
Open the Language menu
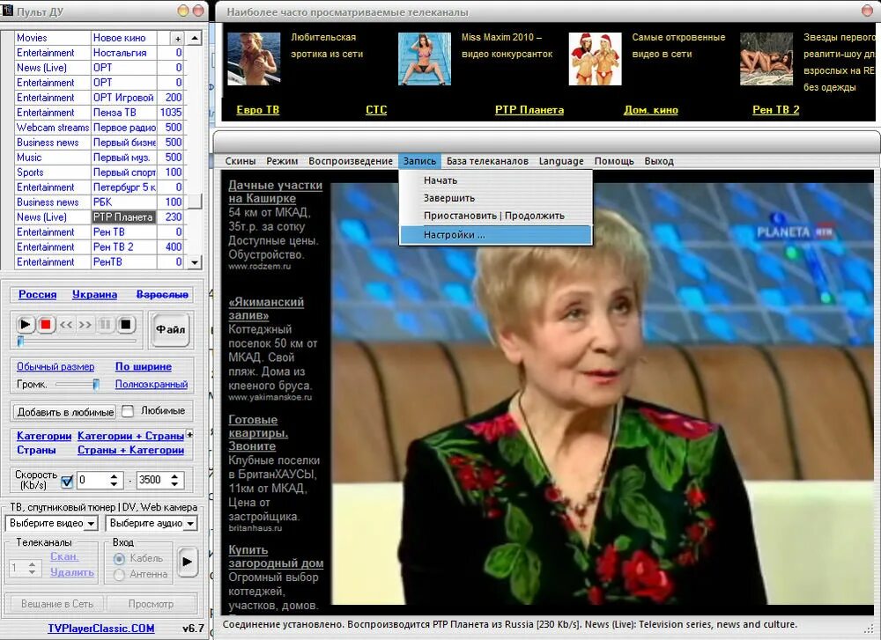pyautogui.click(x=561, y=161)
